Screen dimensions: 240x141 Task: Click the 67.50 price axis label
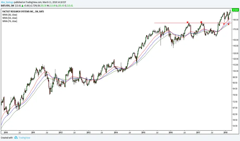pos(235,108)
